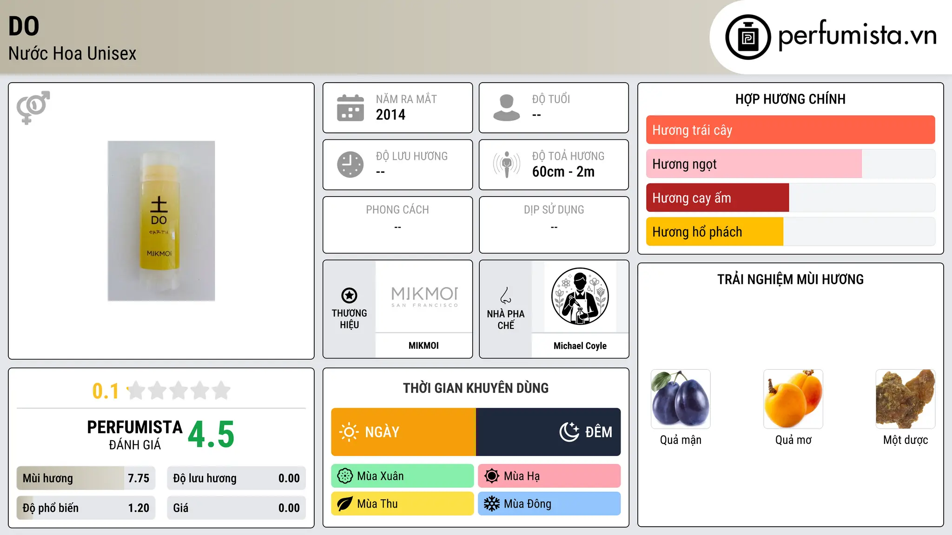This screenshot has height=535, width=952.
Task: Click the flower icon for Mùa Xuân
Action: [345, 476]
